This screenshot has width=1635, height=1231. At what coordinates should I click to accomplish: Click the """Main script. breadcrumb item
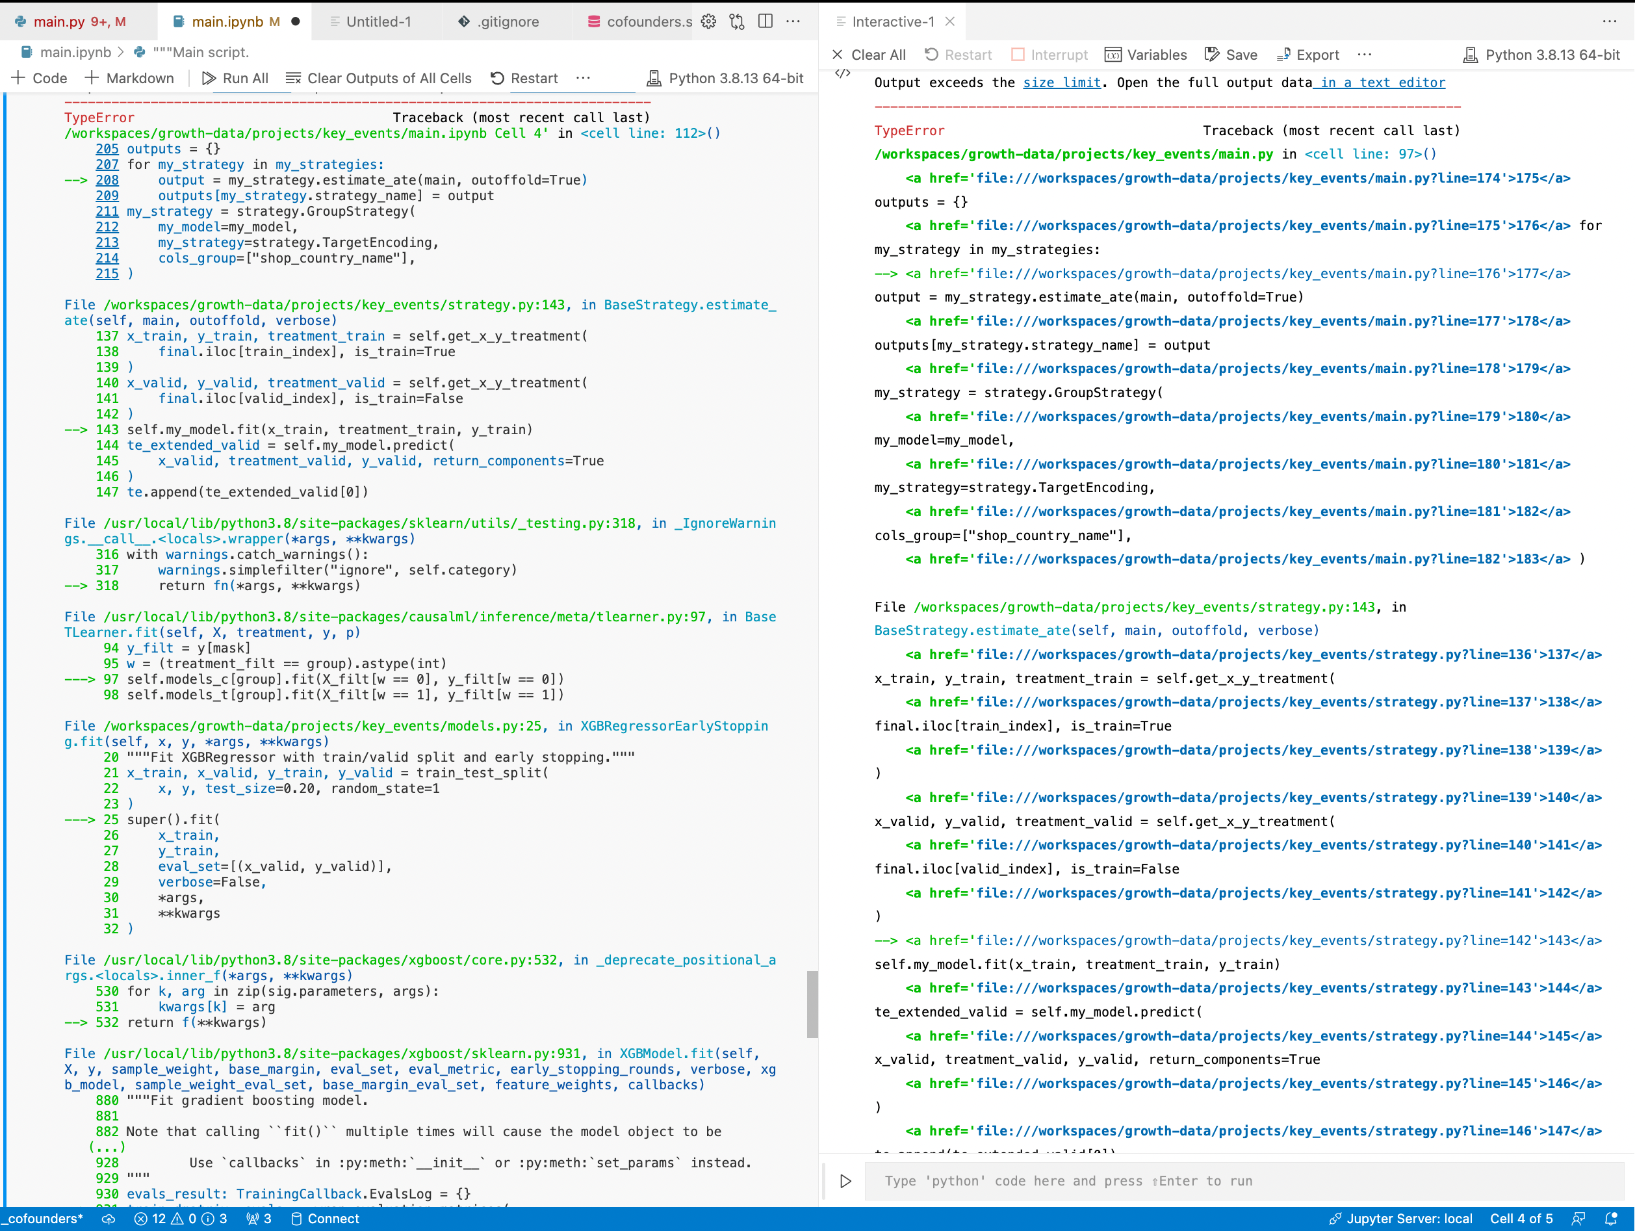pos(192,52)
